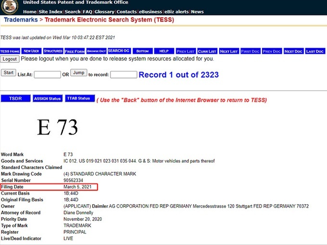Image resolution: width=327 pixels, height=245 pixels.
Task: Open the Glossary link
Action: click(x=104, y=12)
